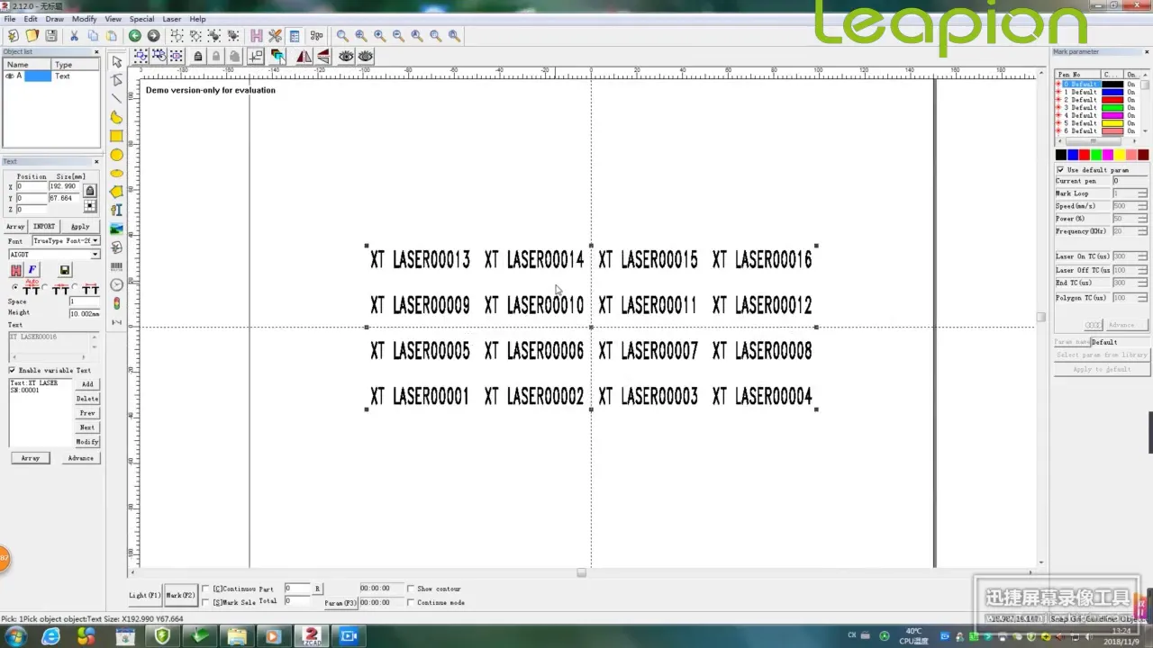Click Power(%) stepper arrows
1153x648 pixels.
[x=1142, y=219]
